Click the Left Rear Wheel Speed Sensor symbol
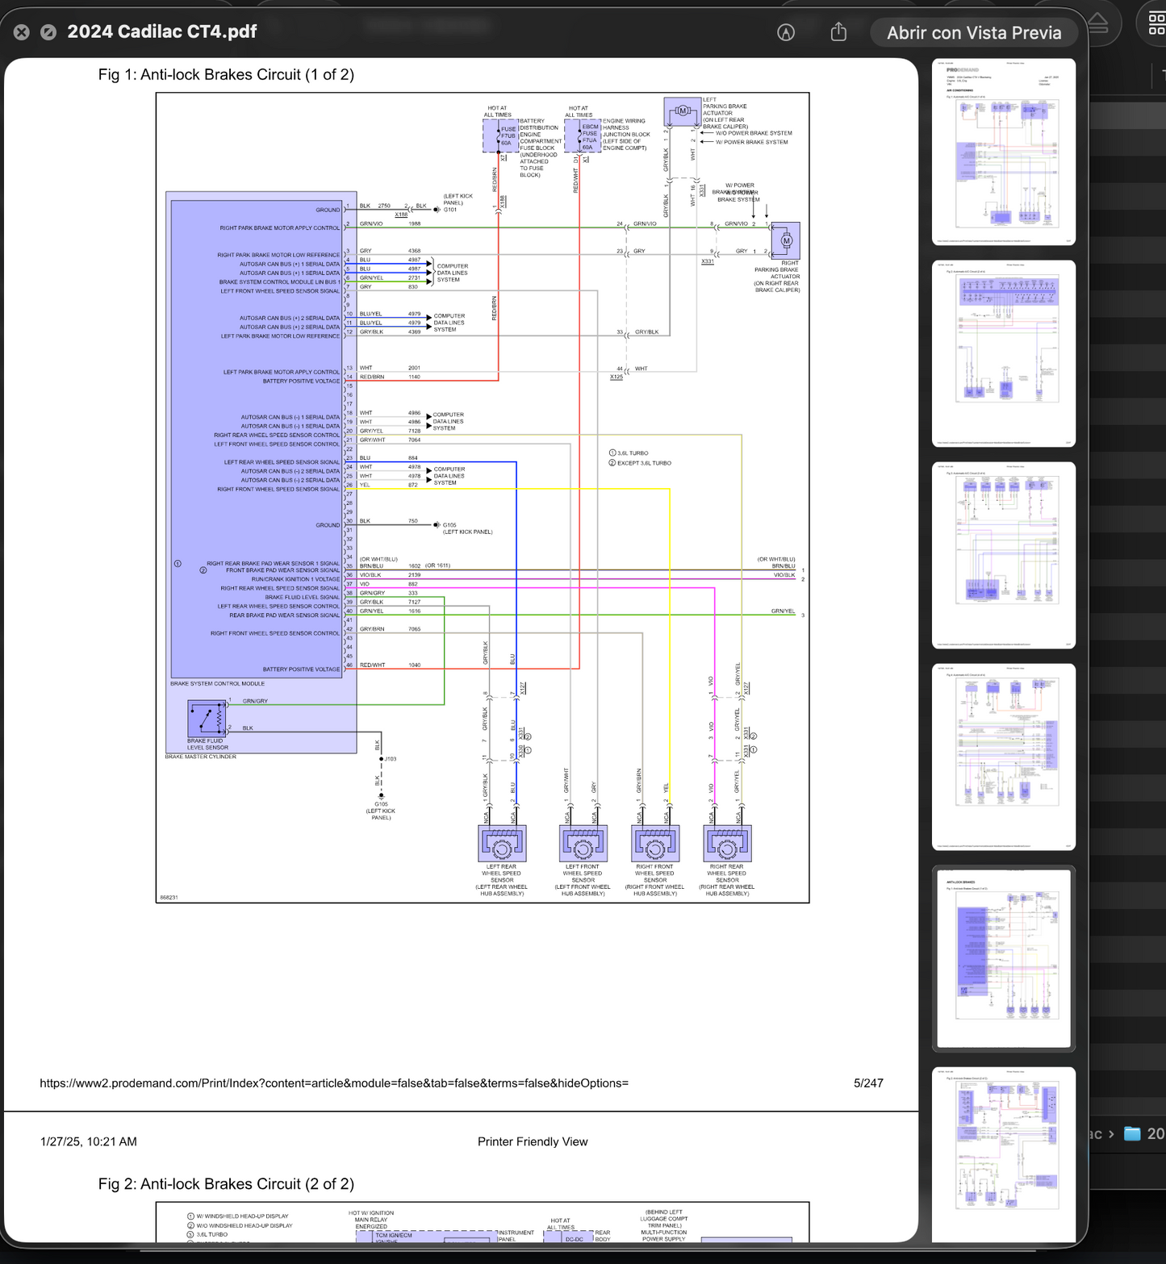 pyautogui.click(x=502, y=844)
